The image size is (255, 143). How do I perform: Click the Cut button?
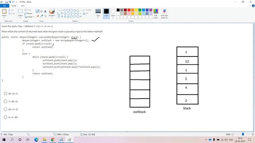tap(11, 10)
